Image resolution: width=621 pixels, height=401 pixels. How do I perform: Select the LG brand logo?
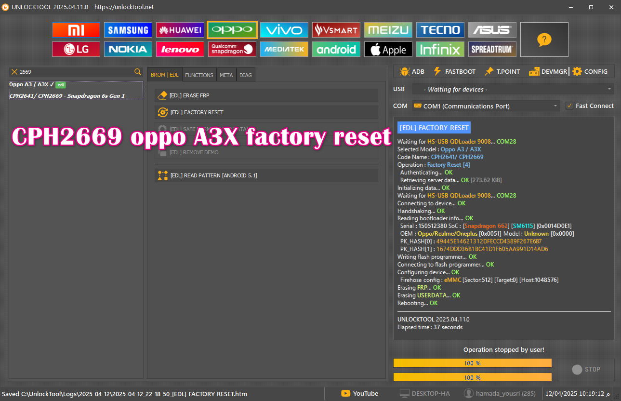click(76, 49)
